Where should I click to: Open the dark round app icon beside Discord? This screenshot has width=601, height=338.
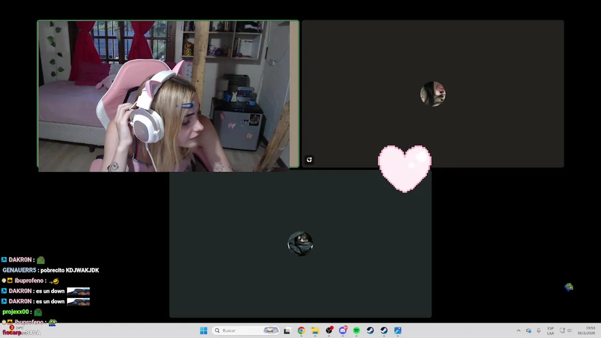pos(329,330)
